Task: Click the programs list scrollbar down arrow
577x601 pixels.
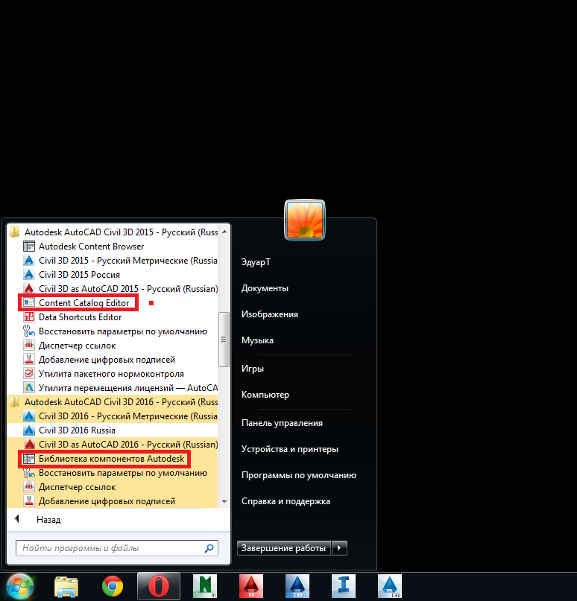Action: point(224,501)
